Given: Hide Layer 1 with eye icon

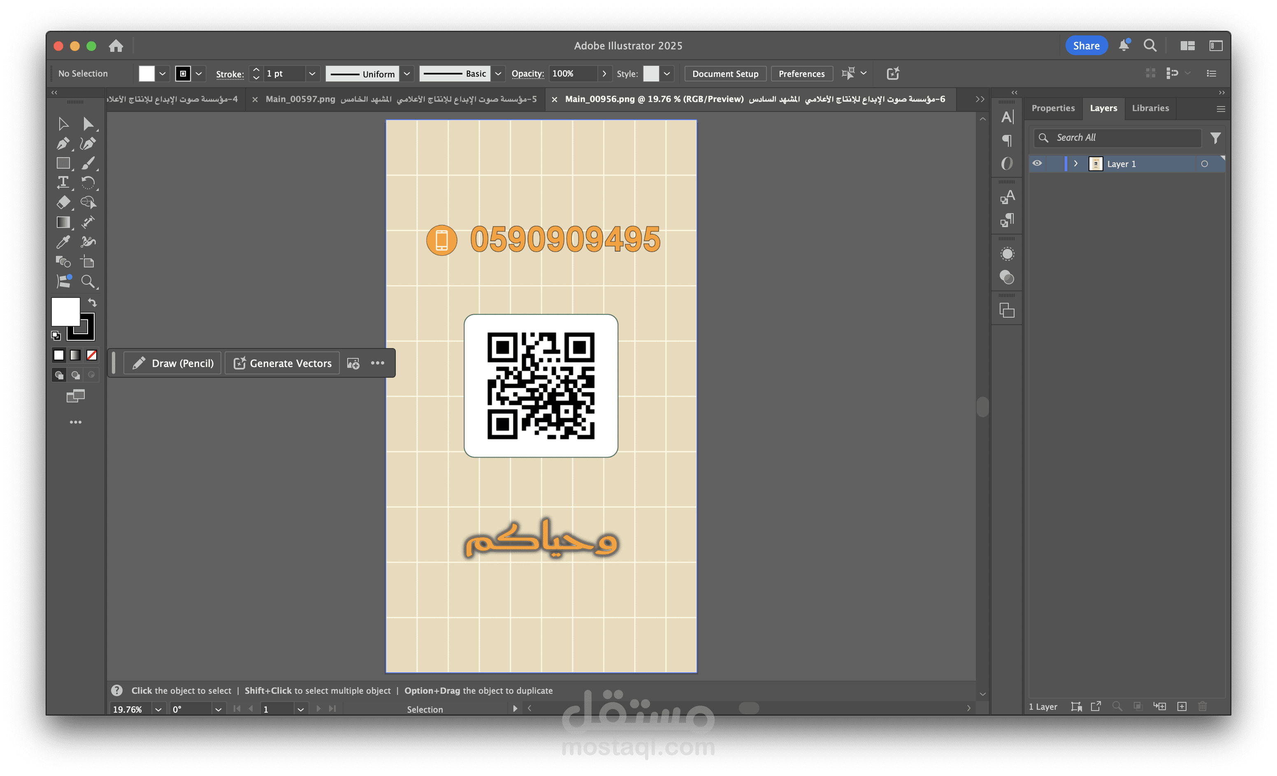Looking at the screenshot, I should 1037,163.
